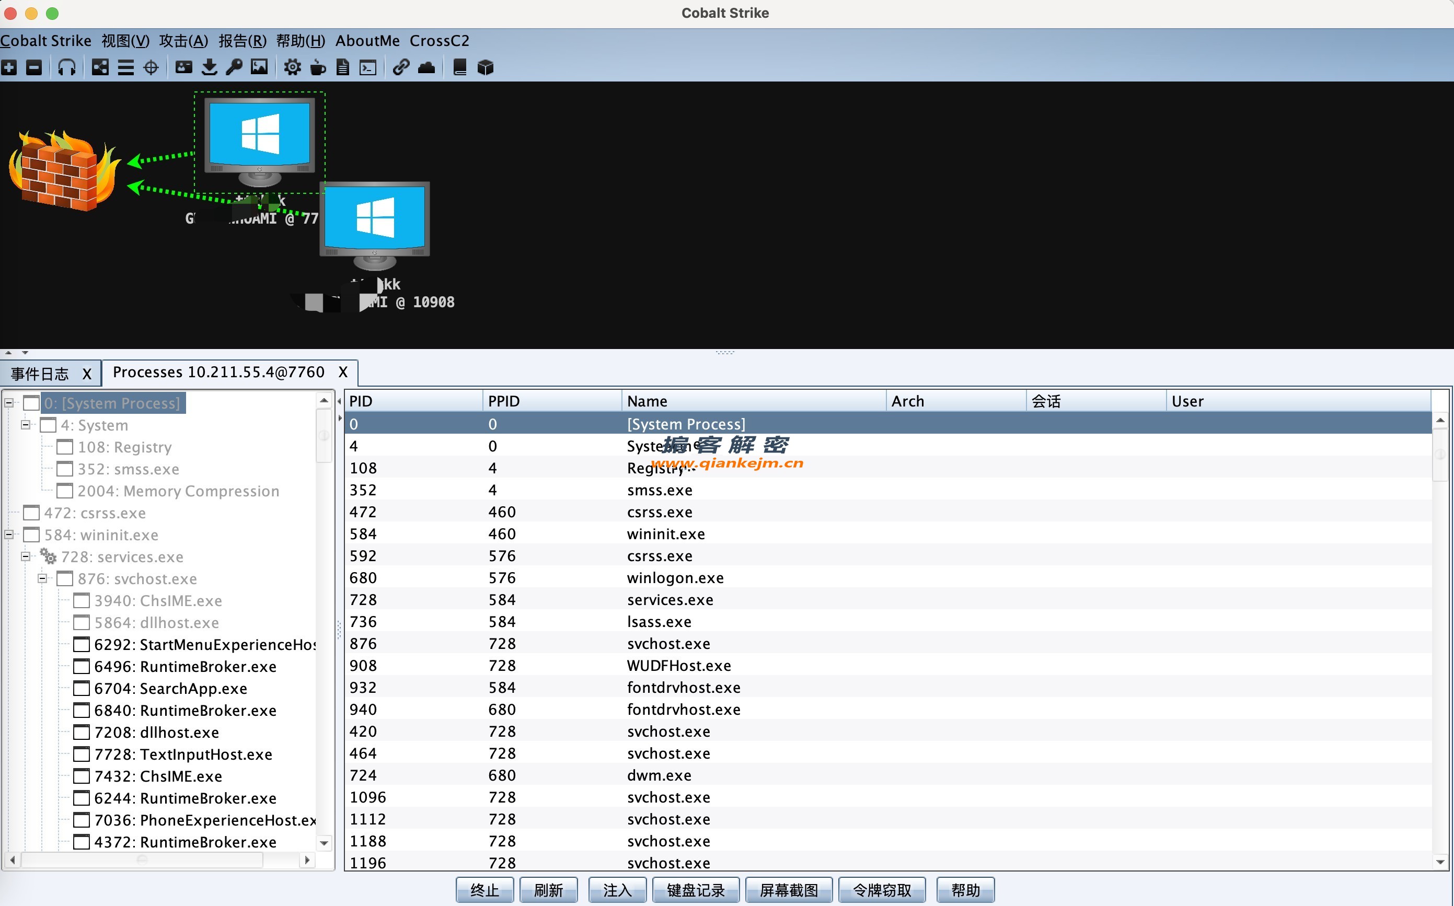The height and width of the screenshot is (906, 1454).
Task: Click the gear icon beside services.exe
Action: point(48,556)
